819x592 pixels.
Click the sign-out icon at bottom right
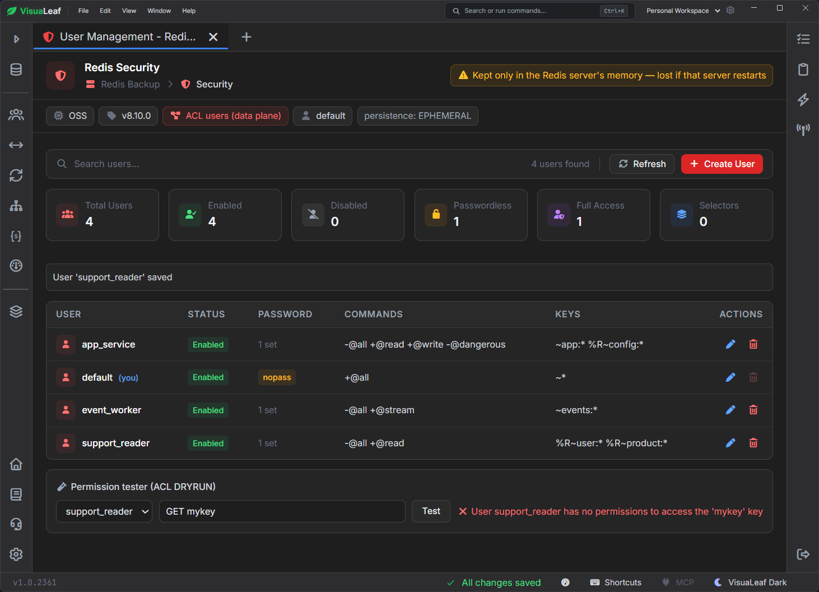point(803,554)
